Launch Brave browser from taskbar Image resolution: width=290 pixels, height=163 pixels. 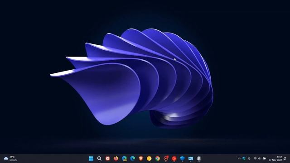click(141, 158)
